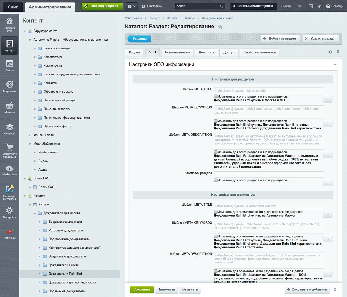Click the layout icon next to RU
The image size is (347, 297).
click(311, 6)
